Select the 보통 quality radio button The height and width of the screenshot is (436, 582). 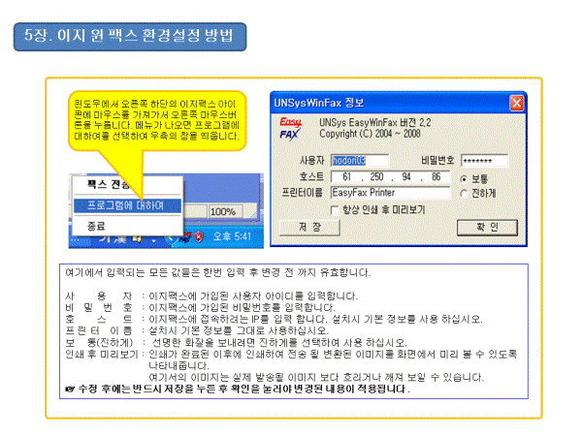click(464, 179)
